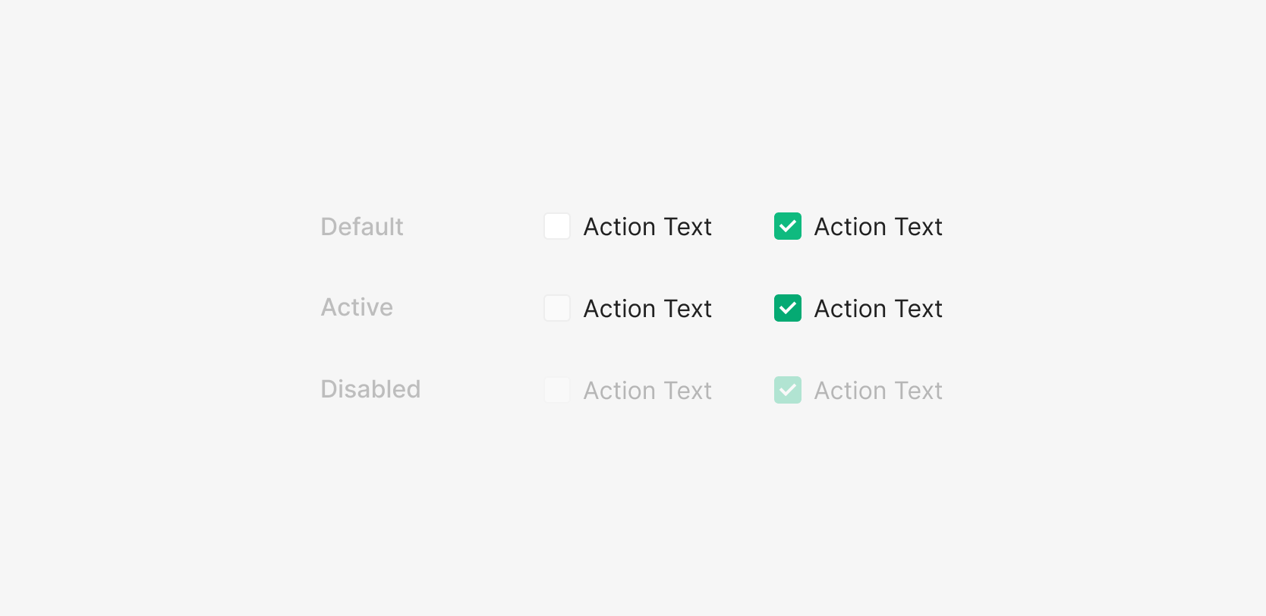1266x616 pixels.
Task: Click the disabled unchecked checkbox
Action: [557, 390]
